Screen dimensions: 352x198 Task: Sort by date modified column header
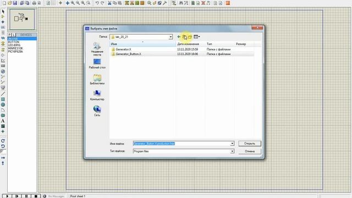pos(191,44)
